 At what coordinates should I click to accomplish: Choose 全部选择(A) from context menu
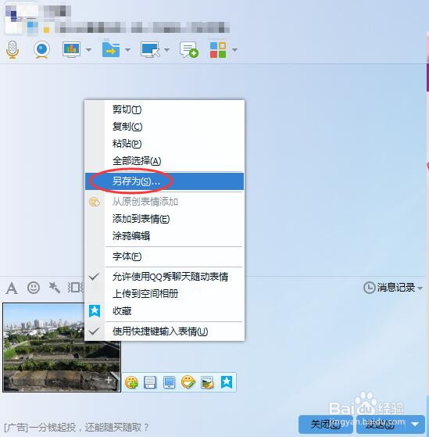tap(165, 161)
